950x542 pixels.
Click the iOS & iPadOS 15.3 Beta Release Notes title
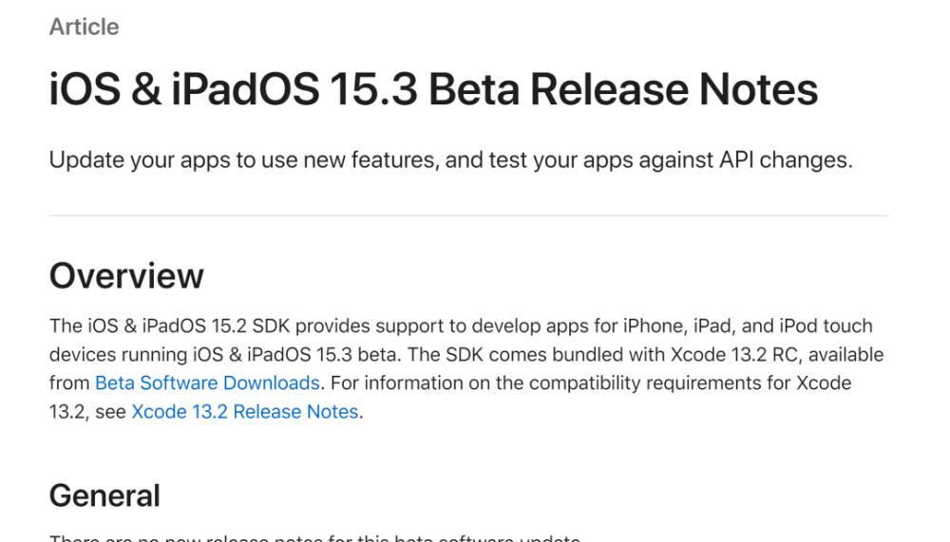[433, 89]
